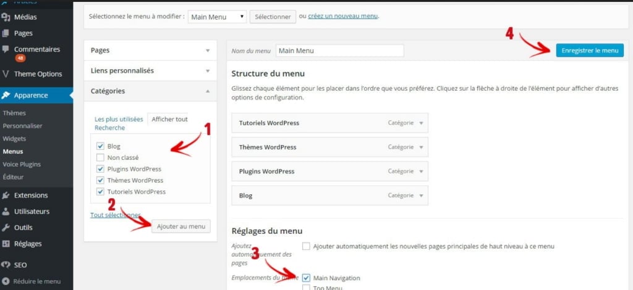
Task: Click the Extensions plug icon
Action: (6, 196)
